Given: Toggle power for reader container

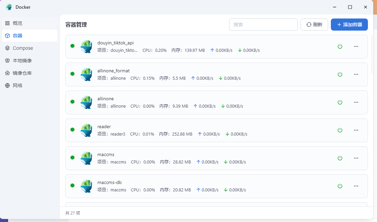Looking at the screenshot, I should 340,130.
